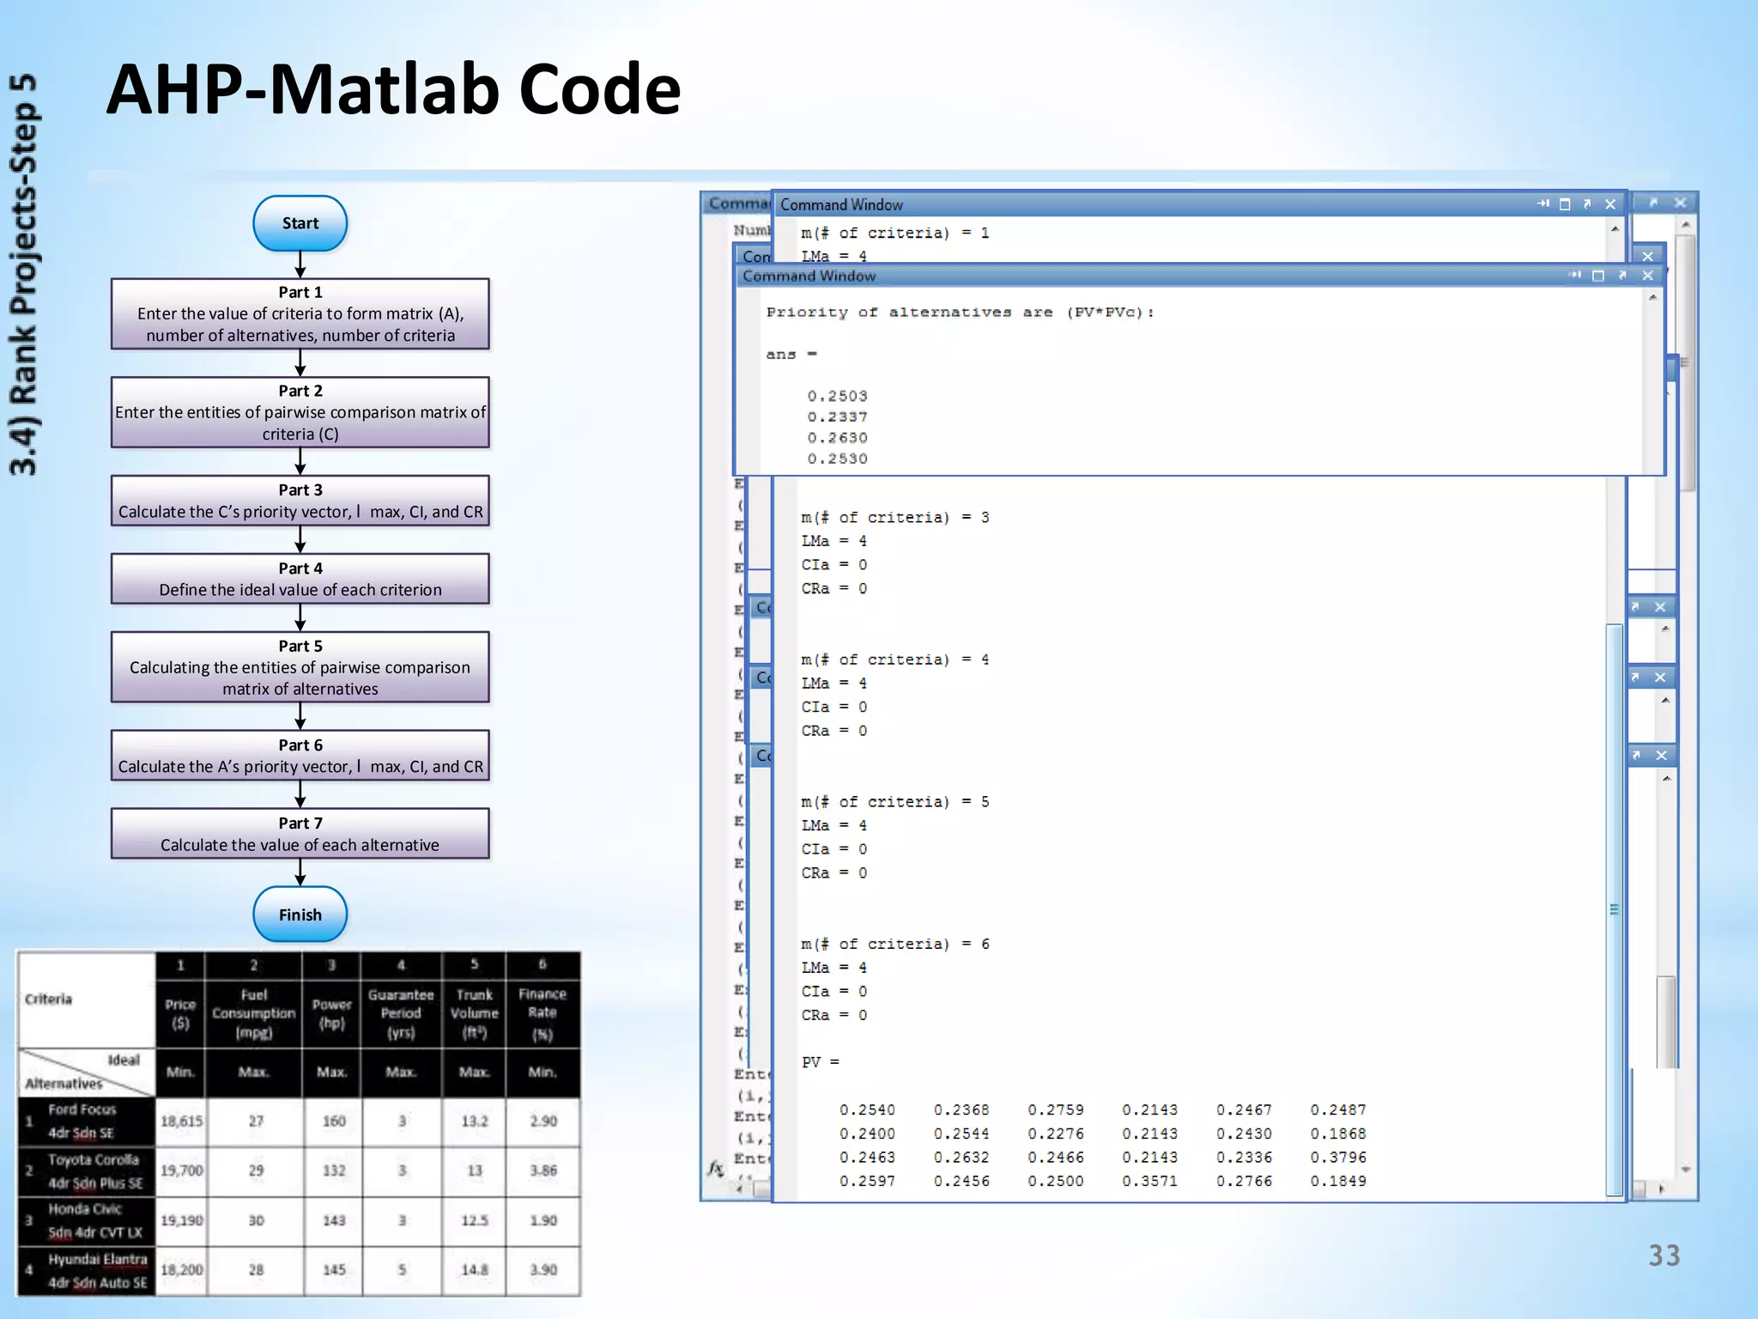Select the Part 3 priority vector box
This screenshot has height=1319, width=1758.
300,501
